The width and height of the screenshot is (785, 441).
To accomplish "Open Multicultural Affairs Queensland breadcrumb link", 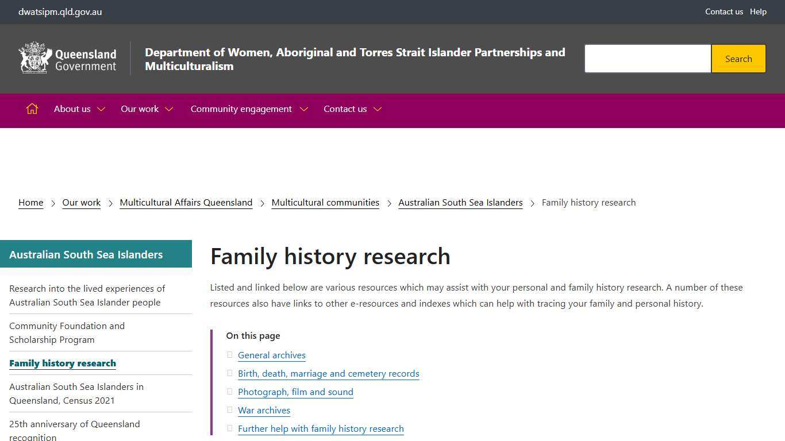I will (x=186, y=202).
